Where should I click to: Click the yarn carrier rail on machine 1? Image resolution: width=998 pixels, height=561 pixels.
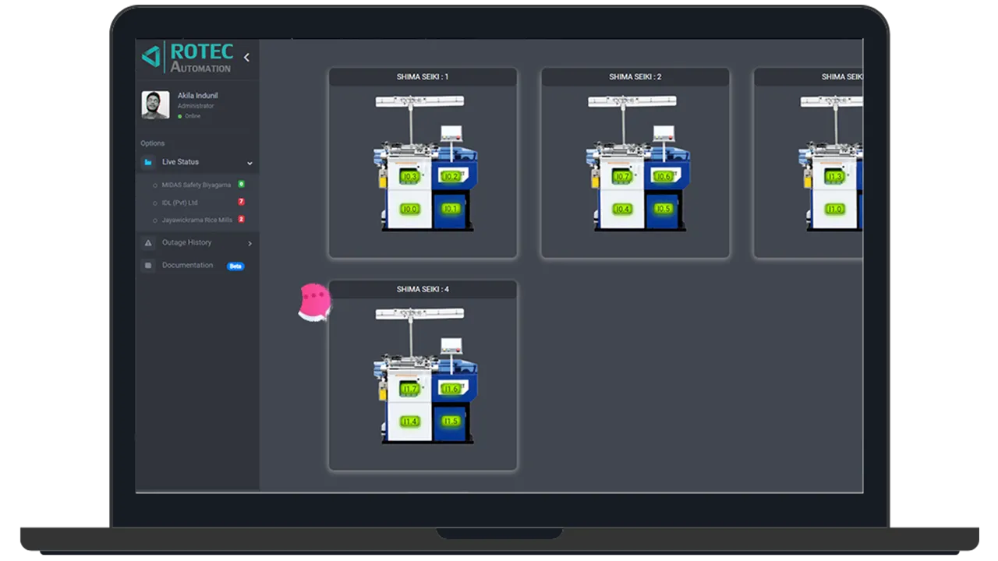click(x=419, y=101)
